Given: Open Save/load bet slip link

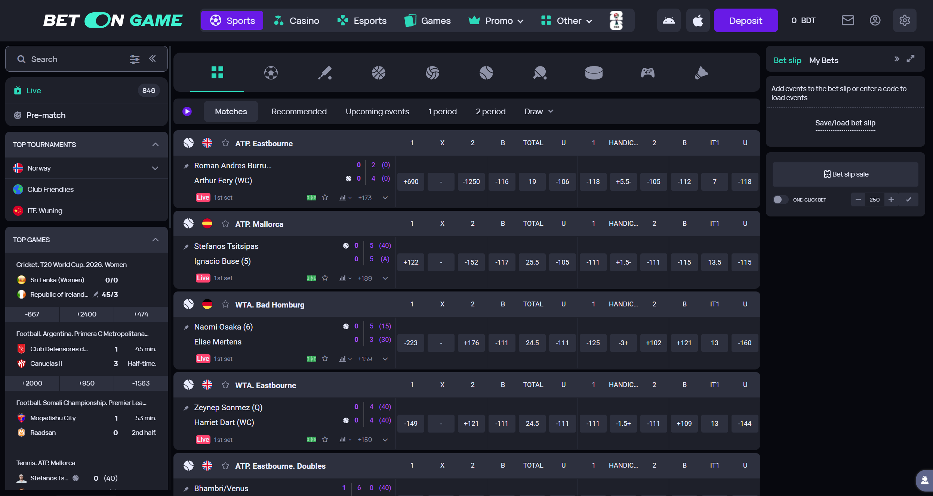Looking at the screenshot, I should click(845, 123).
